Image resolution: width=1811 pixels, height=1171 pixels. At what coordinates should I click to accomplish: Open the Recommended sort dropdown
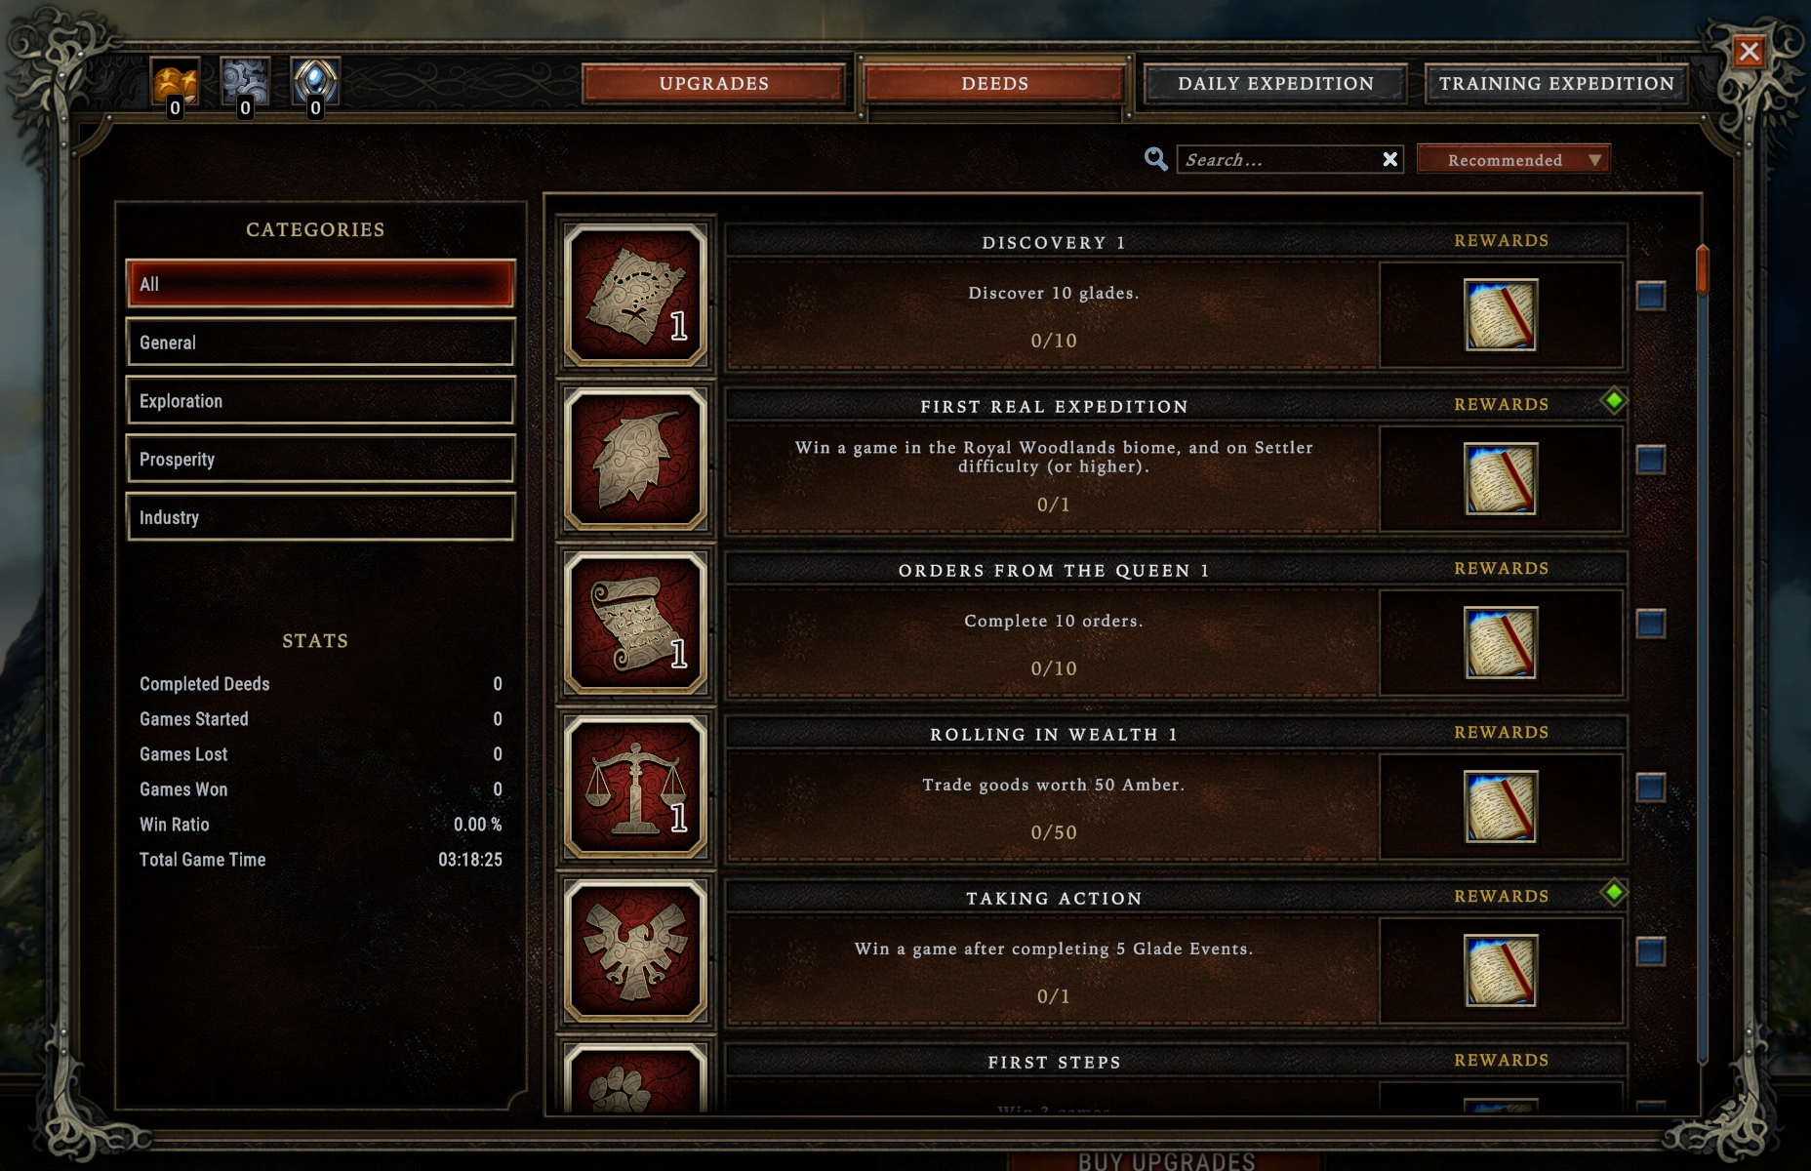(x=1513, y=160)
